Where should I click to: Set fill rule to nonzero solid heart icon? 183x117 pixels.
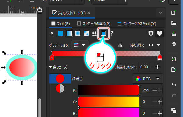coord(160,33)
